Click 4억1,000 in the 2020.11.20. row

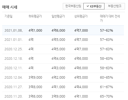click(81, 96)
